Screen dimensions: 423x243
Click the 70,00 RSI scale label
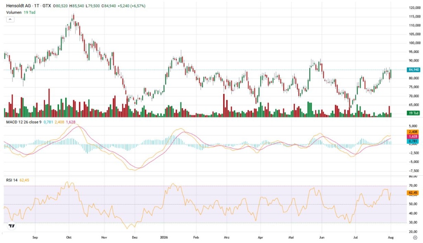[x=413, y=186]
